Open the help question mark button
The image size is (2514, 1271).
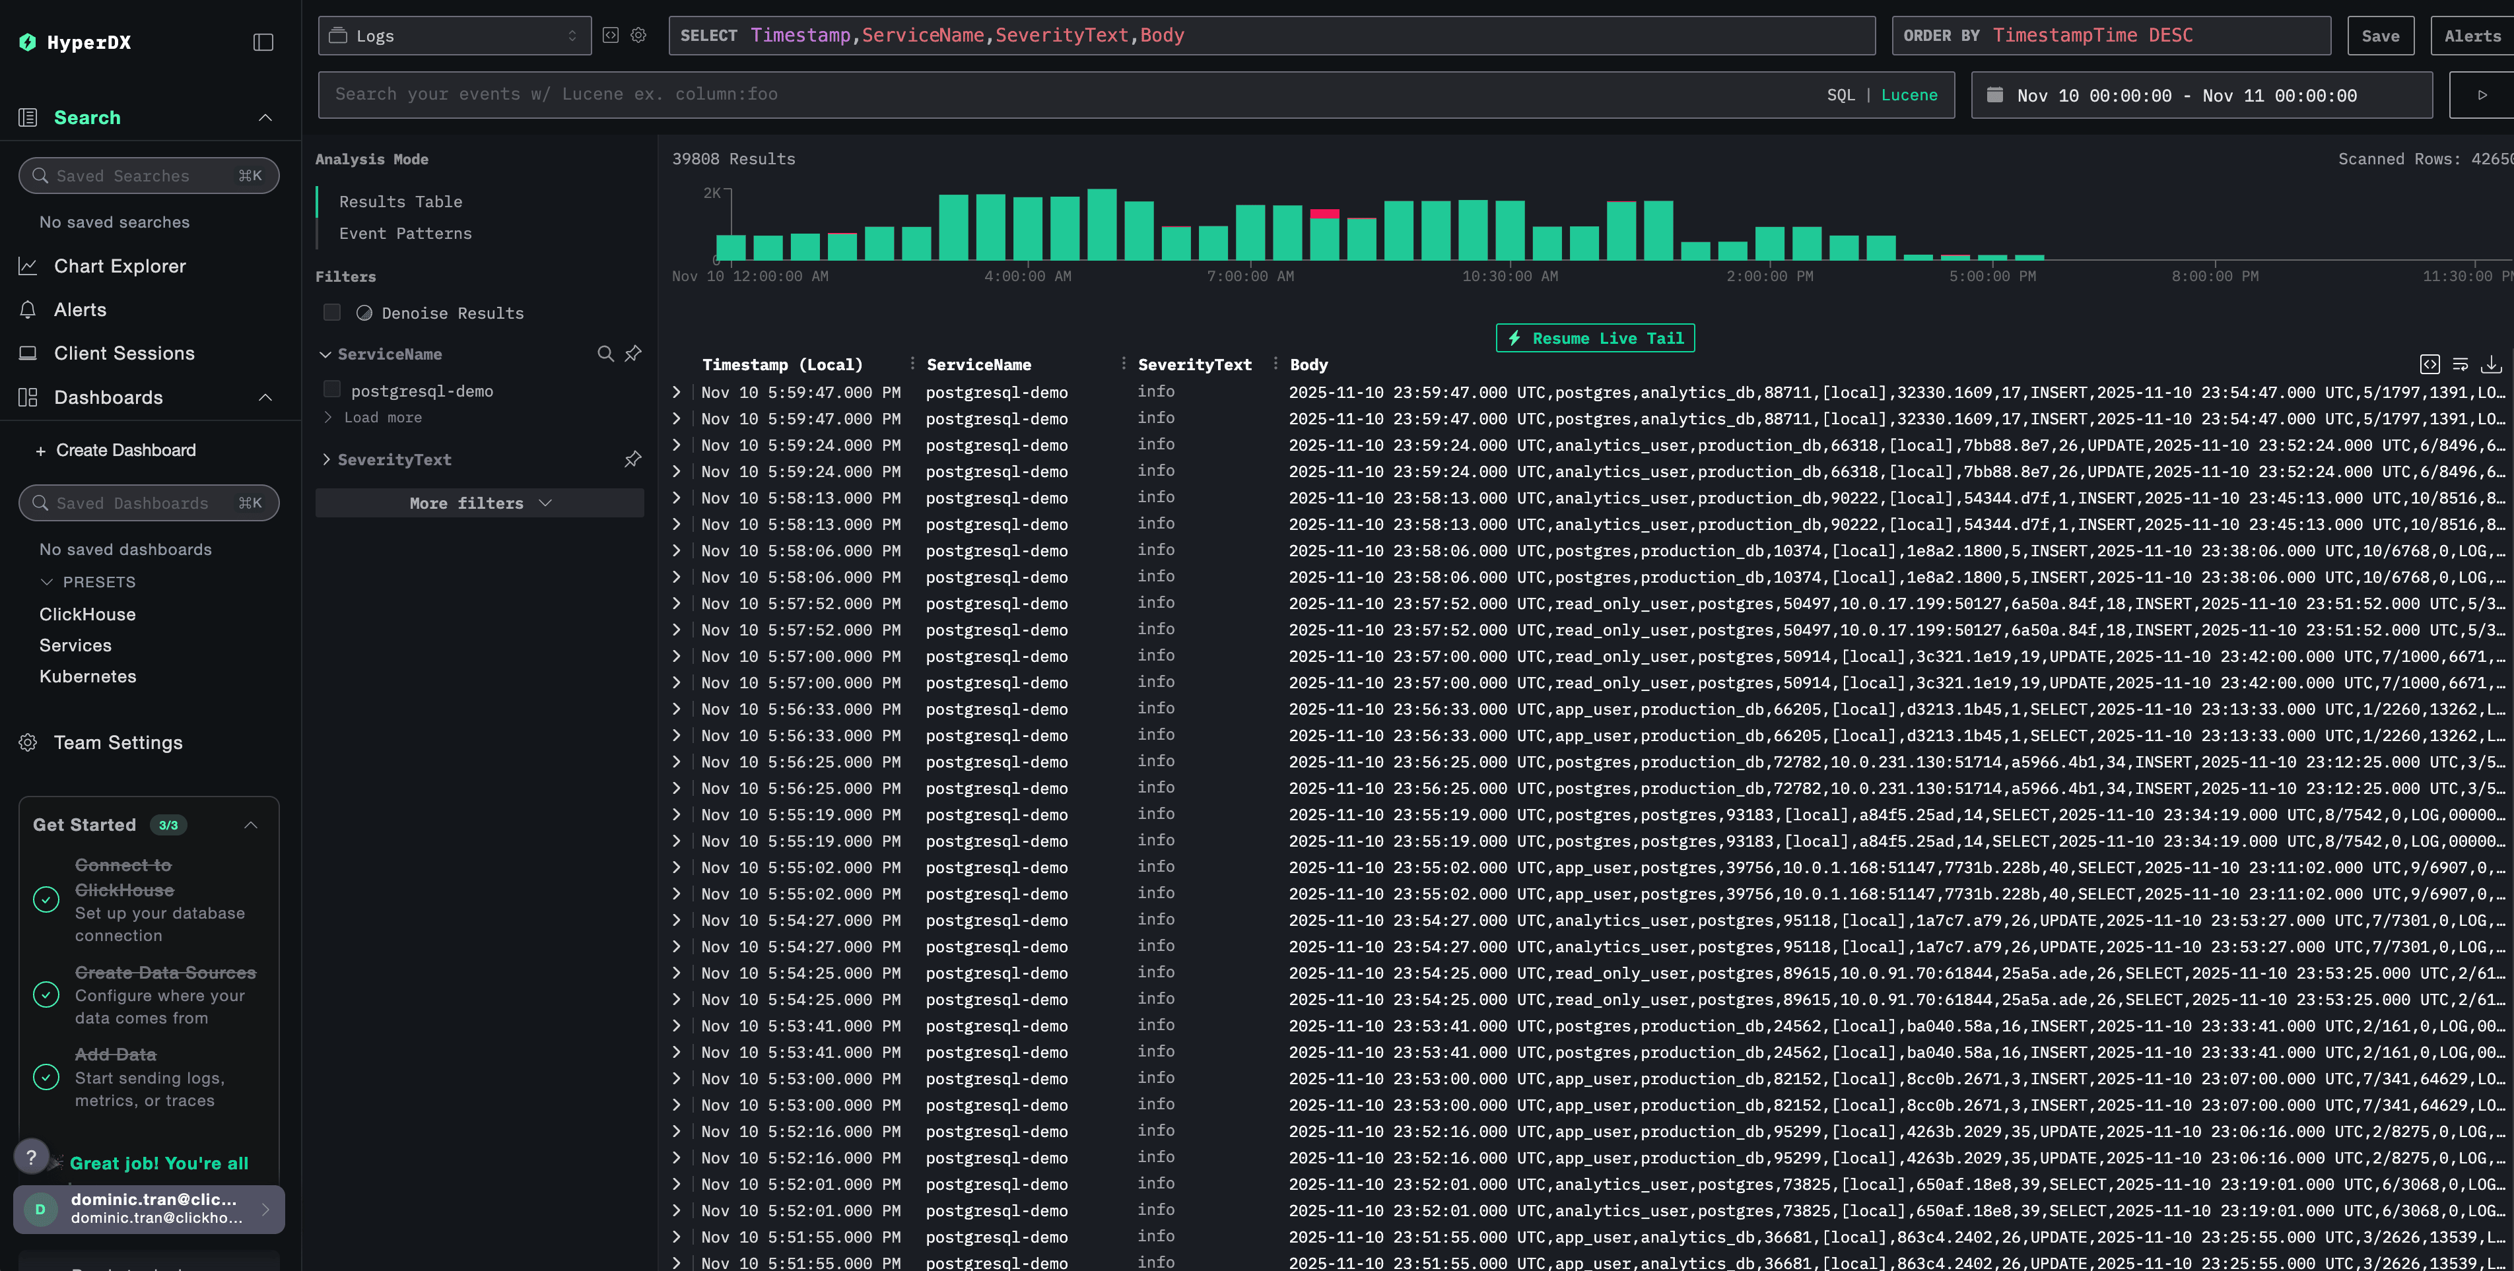31,1157
